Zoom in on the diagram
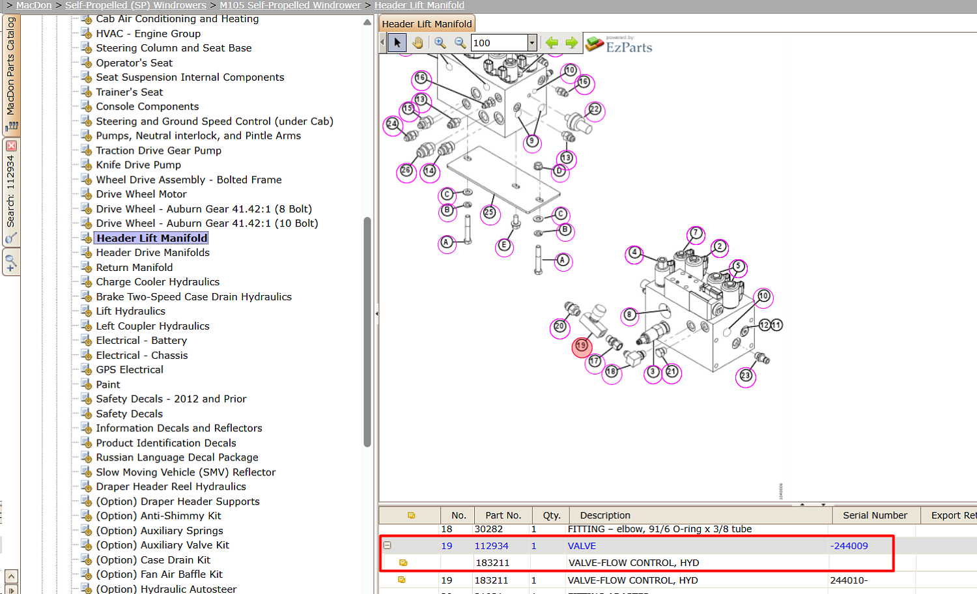This screenshot has width=977, height=594. point(440,43)
